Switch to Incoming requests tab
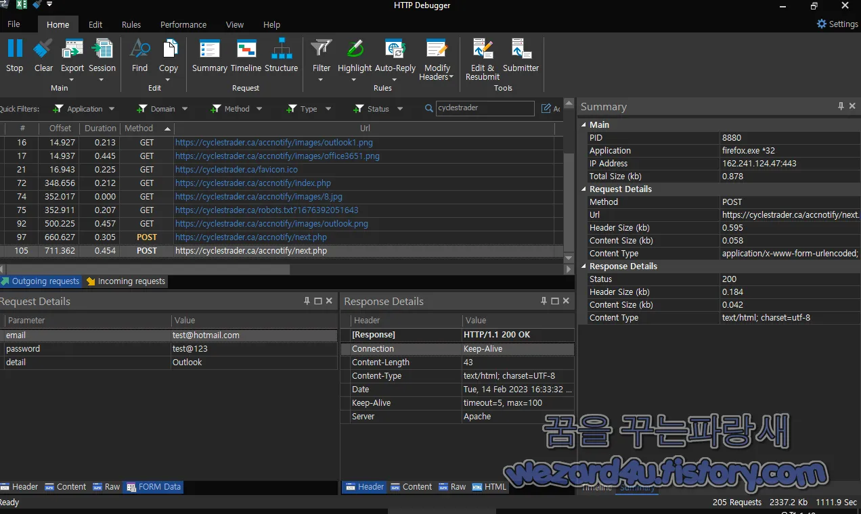This screenshot has height=514, width=861. point(126,281)
